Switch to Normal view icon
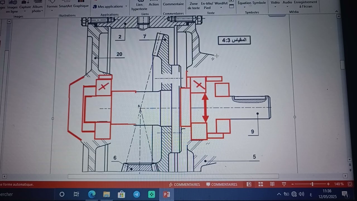This screenshot has width=357, height=201. click(x=249, y=184)
